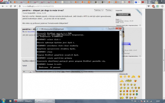Image resolution: width=165 pixels, height=103 pixels.
Task: Switch to the first Gmail tab
Action: tap(23, 2)
